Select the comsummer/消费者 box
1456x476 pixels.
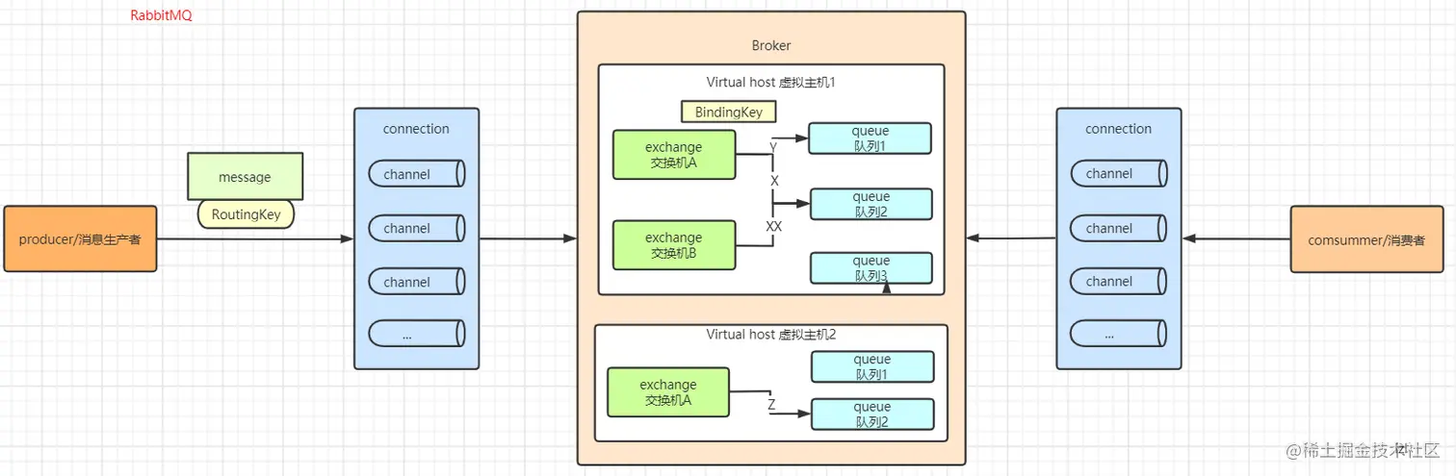pos(1366,239)
